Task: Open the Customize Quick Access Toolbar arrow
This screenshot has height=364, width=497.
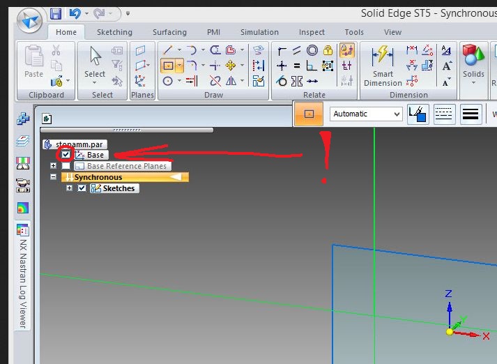Action: [128, 14]
